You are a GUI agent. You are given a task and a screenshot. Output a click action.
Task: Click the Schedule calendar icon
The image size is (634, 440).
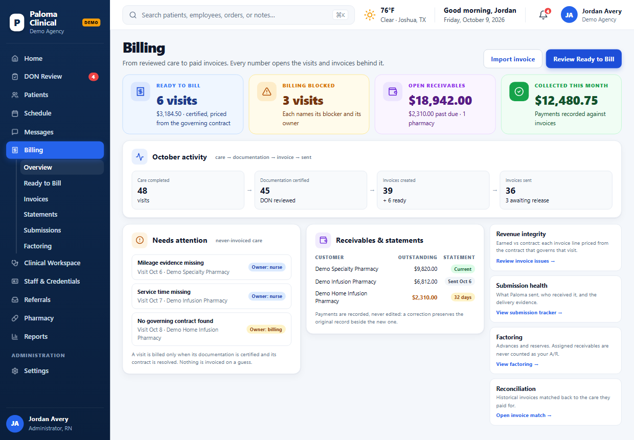15,113
